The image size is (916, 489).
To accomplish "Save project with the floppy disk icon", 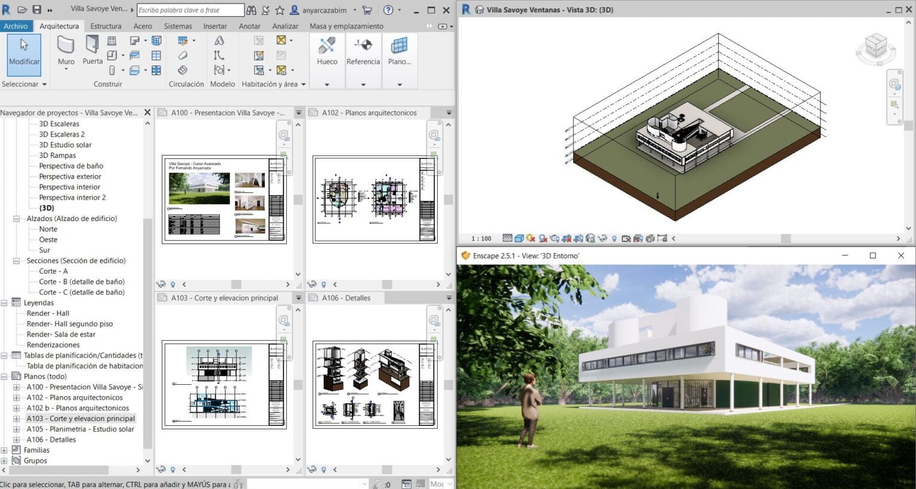I will coord(36,10).
